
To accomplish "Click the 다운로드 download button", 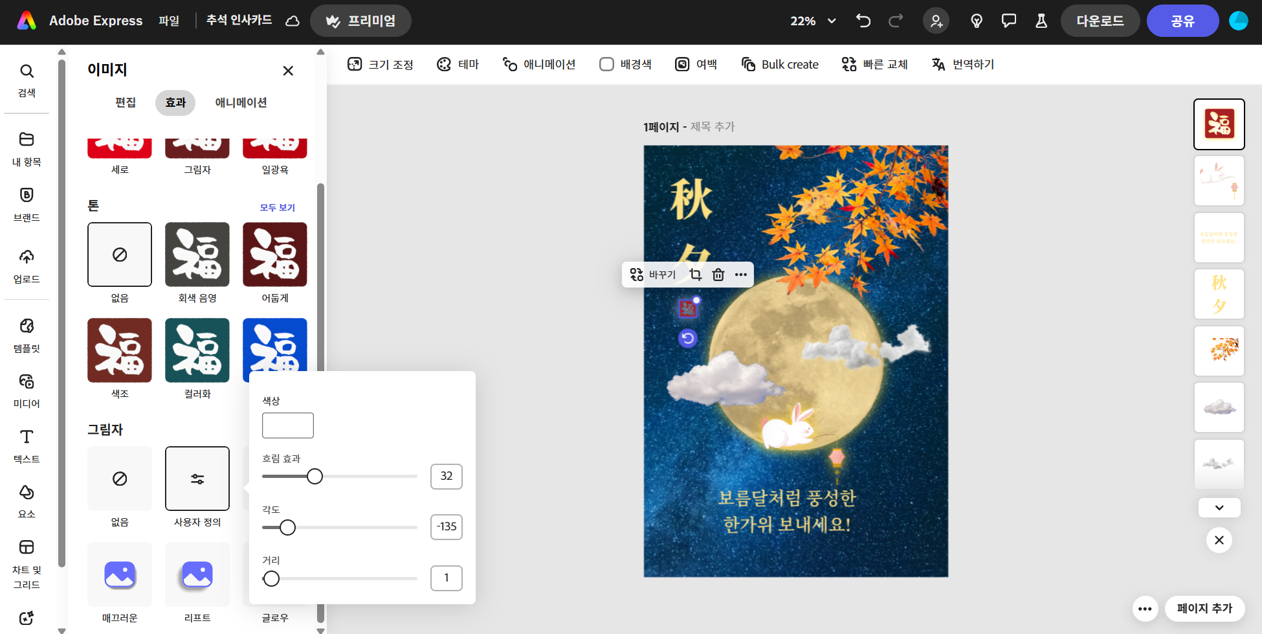I will click(x=1100, y=21).
